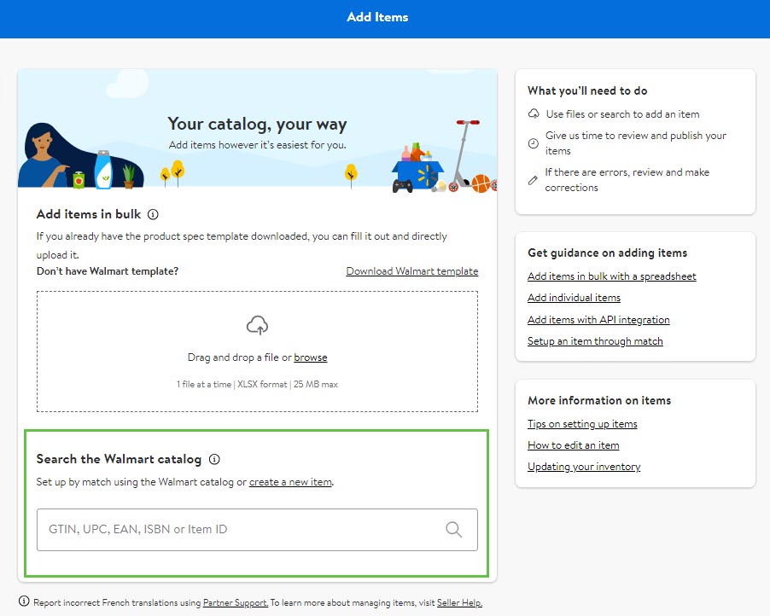Image resolution: width=770 pixels, height=616 pixels.
Task: Open Tips on setting up items link
Action: 582,423
